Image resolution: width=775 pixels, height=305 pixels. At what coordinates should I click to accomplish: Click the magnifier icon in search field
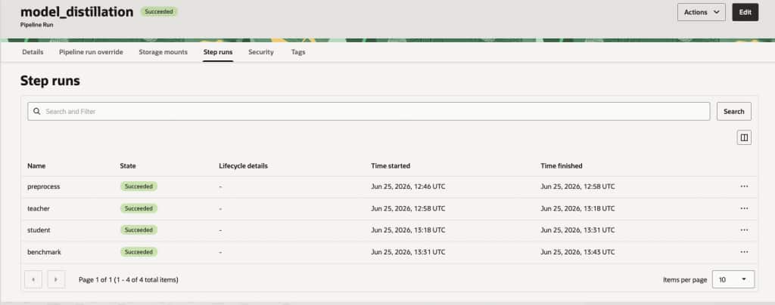pyautogui.click(x=36, y=112)
